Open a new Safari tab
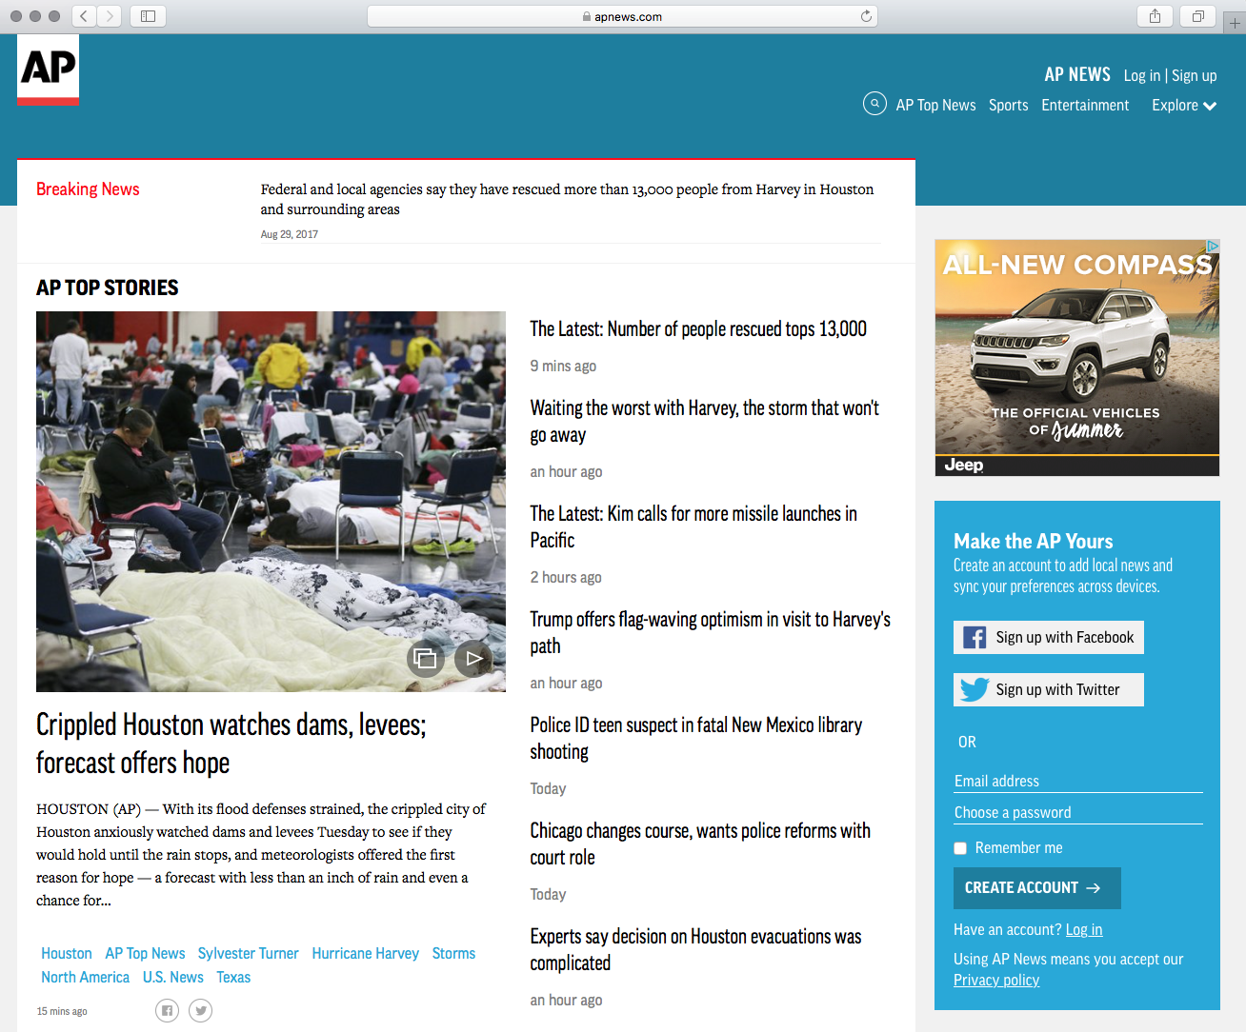Viewport: 1246px width, 1032px height. point(1235,23)
